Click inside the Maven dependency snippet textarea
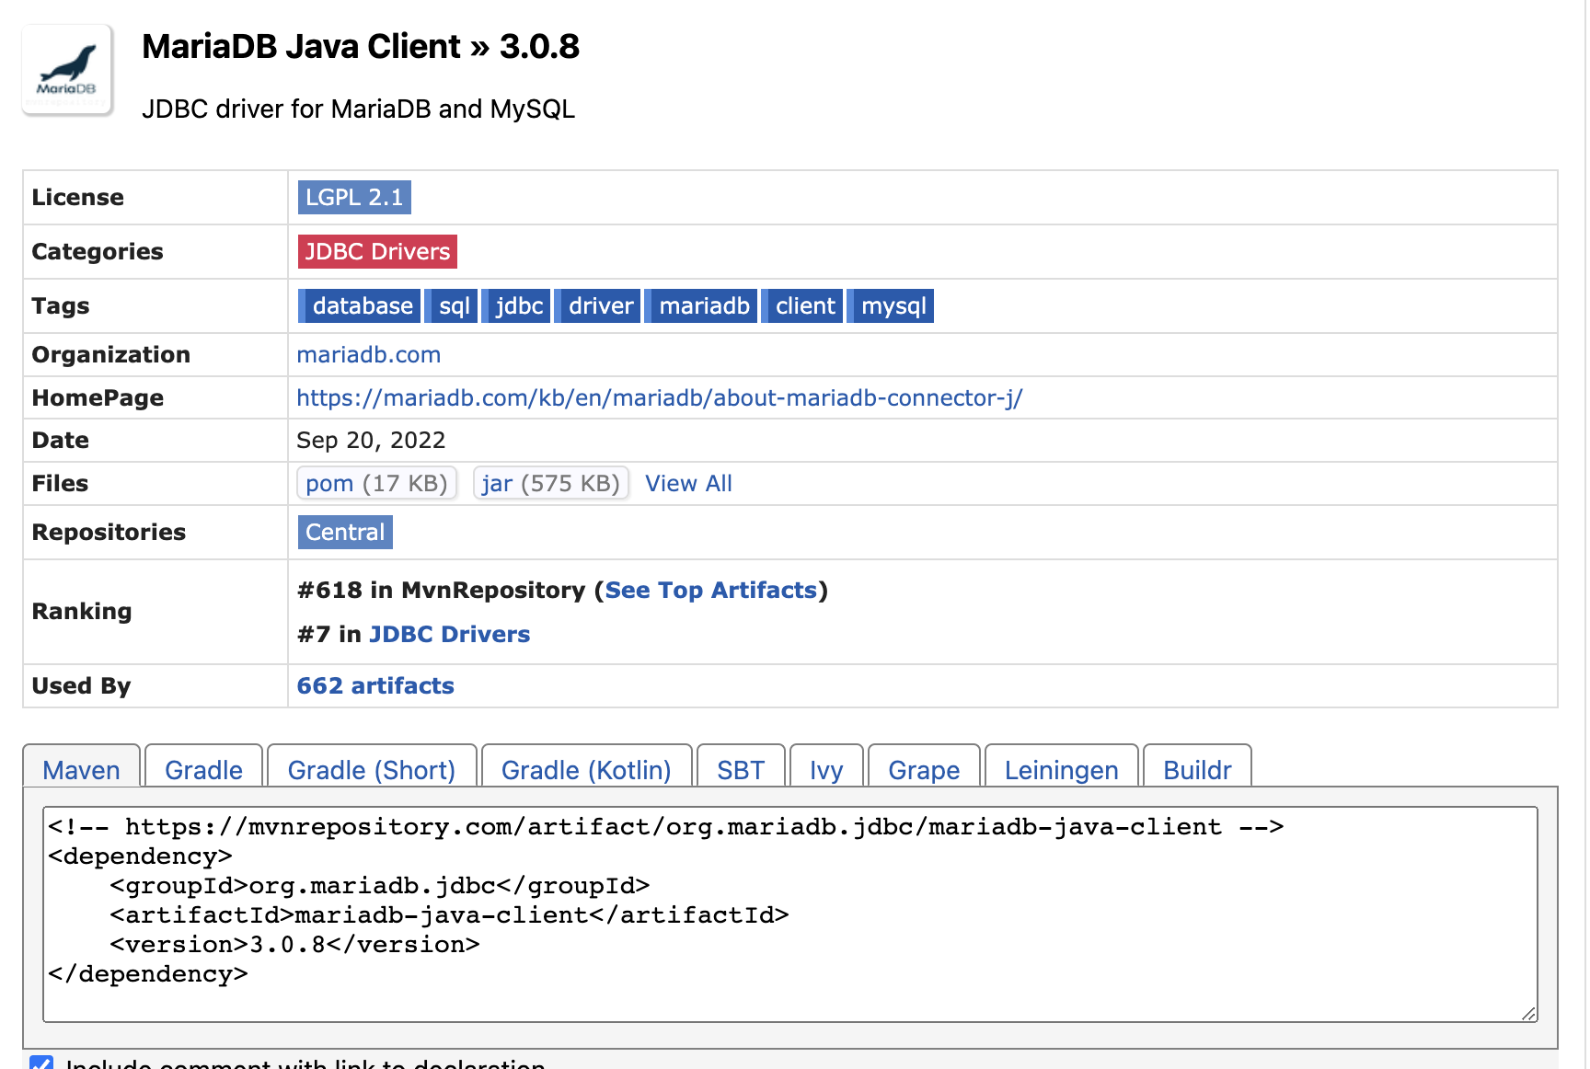 [790, 914]
